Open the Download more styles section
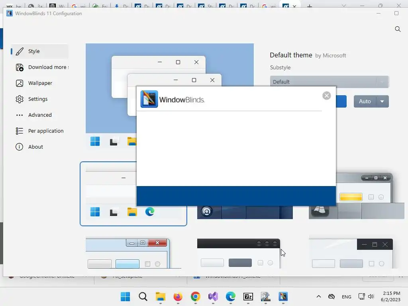This screenshot has width=408, height=306. 39,67
